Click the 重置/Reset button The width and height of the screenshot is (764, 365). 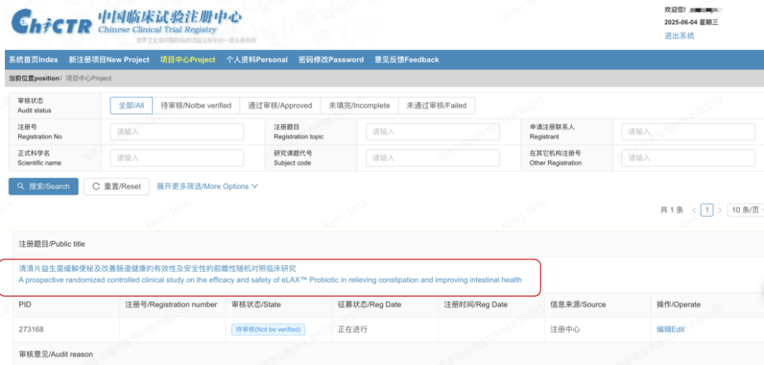coord(117,187)
